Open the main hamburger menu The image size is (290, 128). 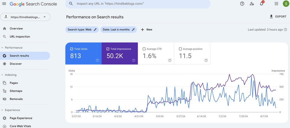click(4, 4)
